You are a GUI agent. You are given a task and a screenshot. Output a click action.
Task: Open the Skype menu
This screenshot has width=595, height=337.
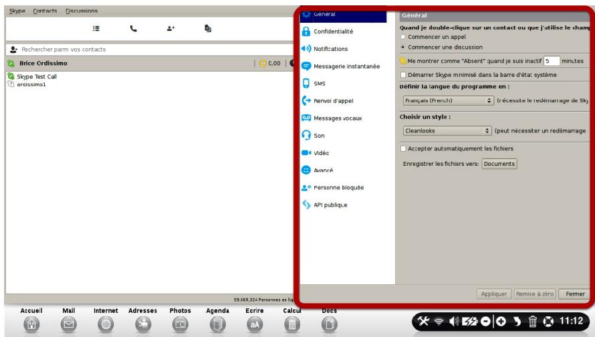(x=17, y=11)
